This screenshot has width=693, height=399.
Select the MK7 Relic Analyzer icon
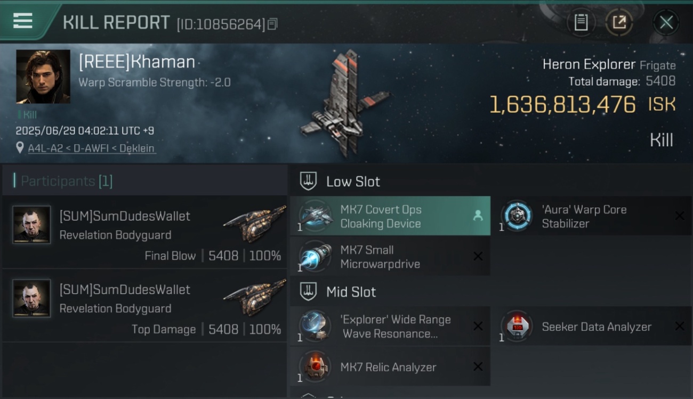click(x=315, y=367)
